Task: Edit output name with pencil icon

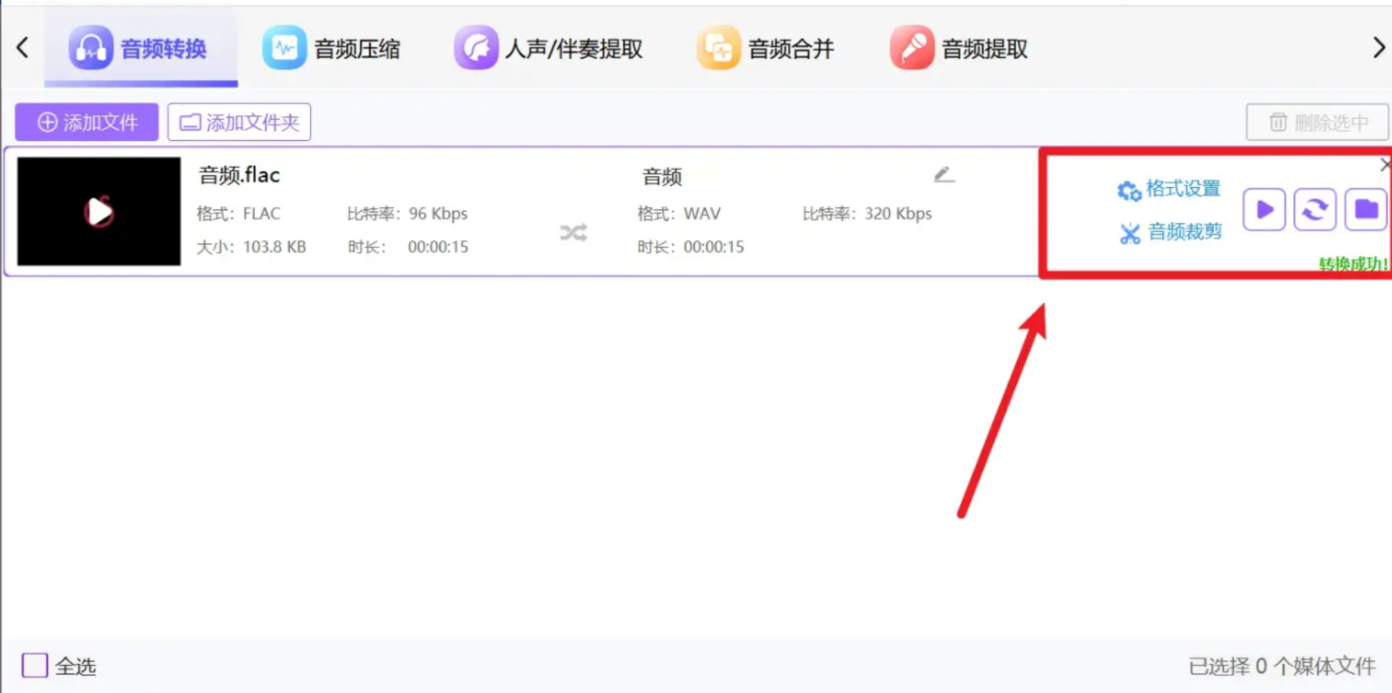Action: tap(944, 175)
